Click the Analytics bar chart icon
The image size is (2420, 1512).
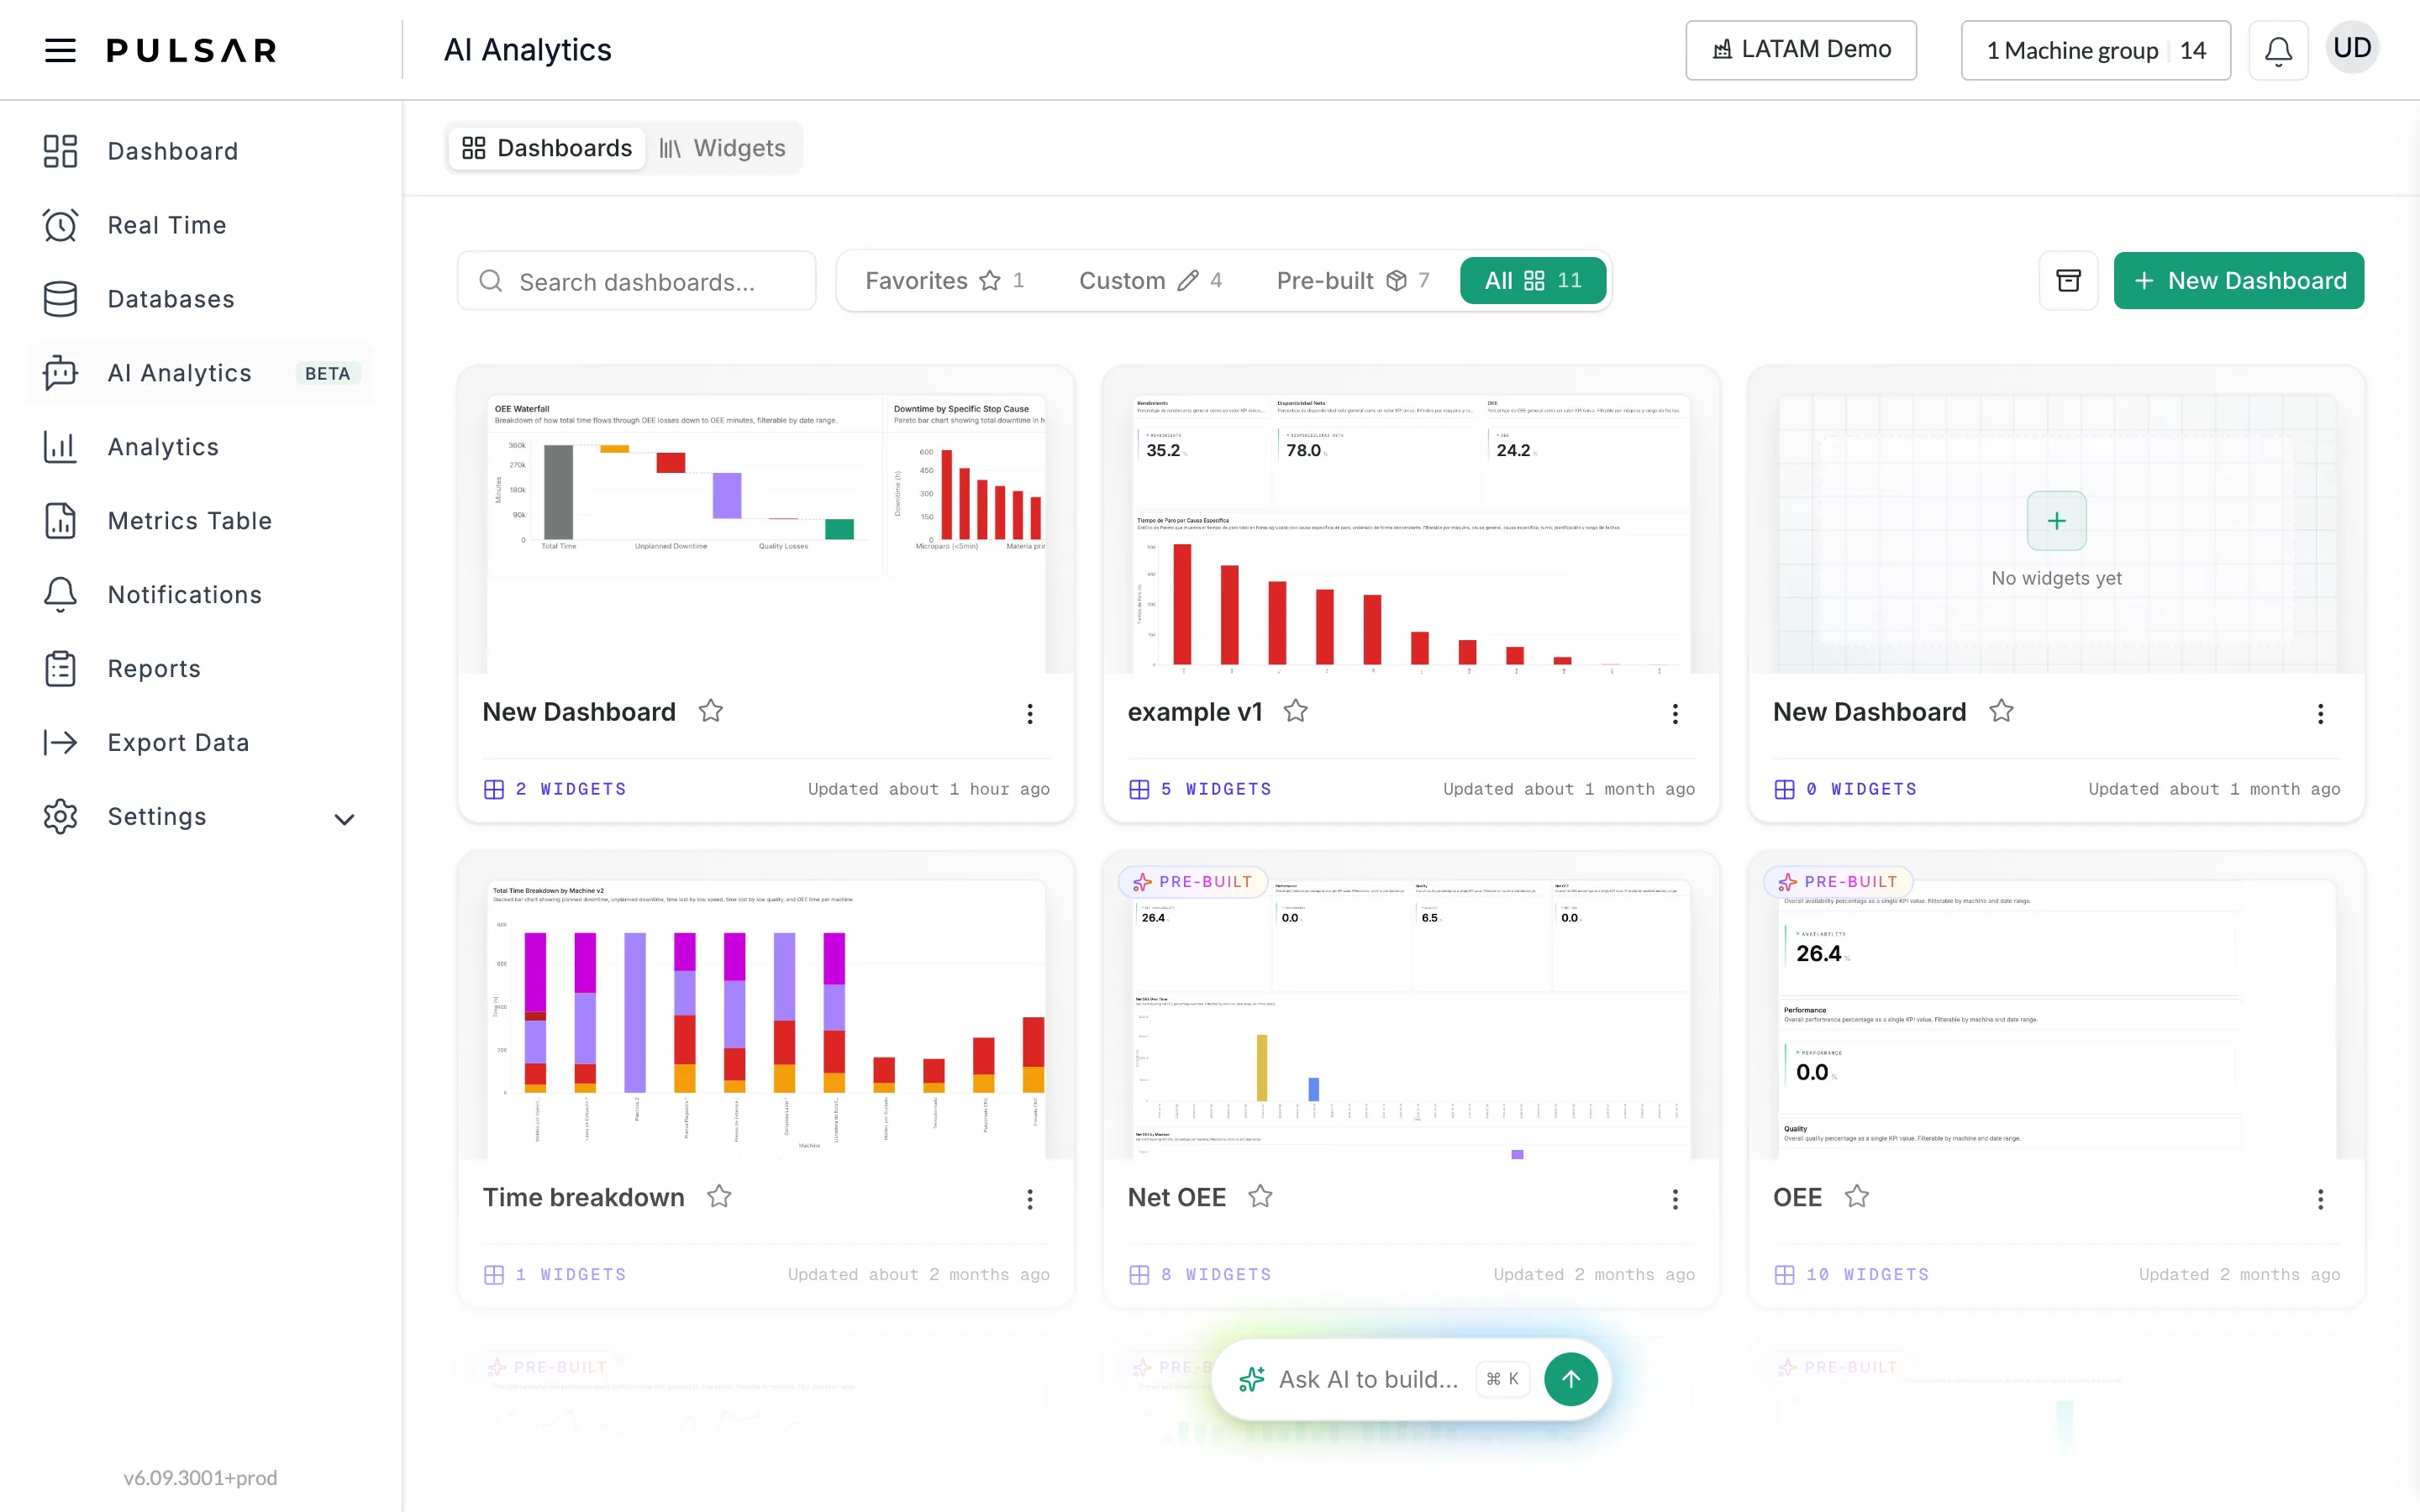click(60, 447)
